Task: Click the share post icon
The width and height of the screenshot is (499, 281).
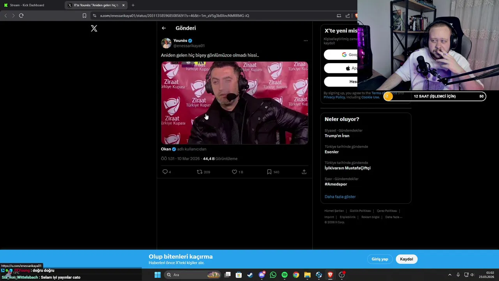Action: coord(304,172)
